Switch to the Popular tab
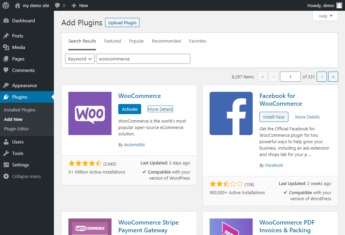Screen dimensions: 345x235 pos(136,41)
